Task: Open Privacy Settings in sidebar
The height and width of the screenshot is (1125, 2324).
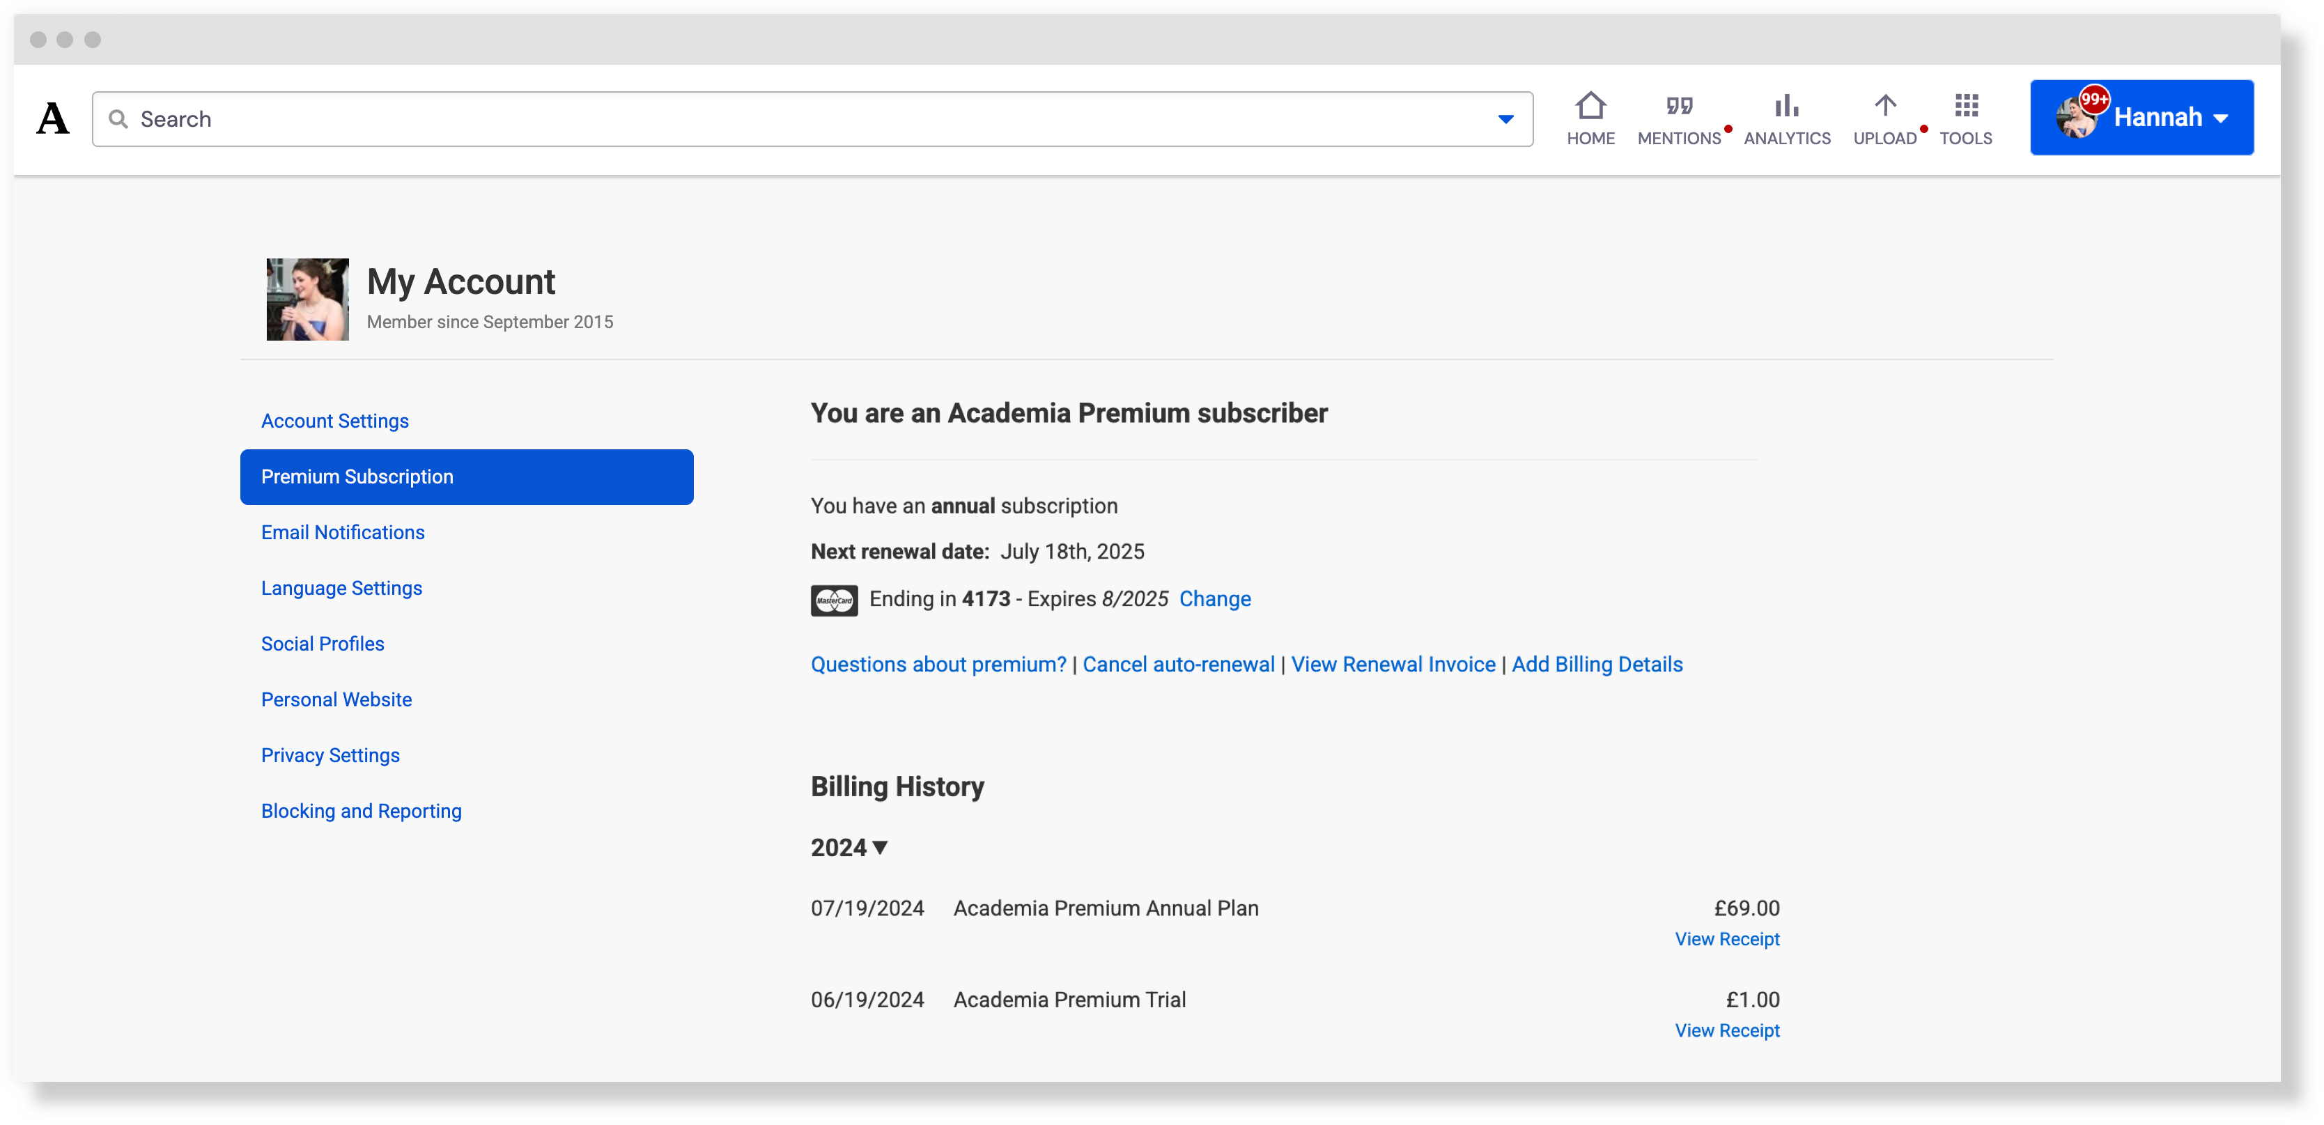Action: (330, 755)
